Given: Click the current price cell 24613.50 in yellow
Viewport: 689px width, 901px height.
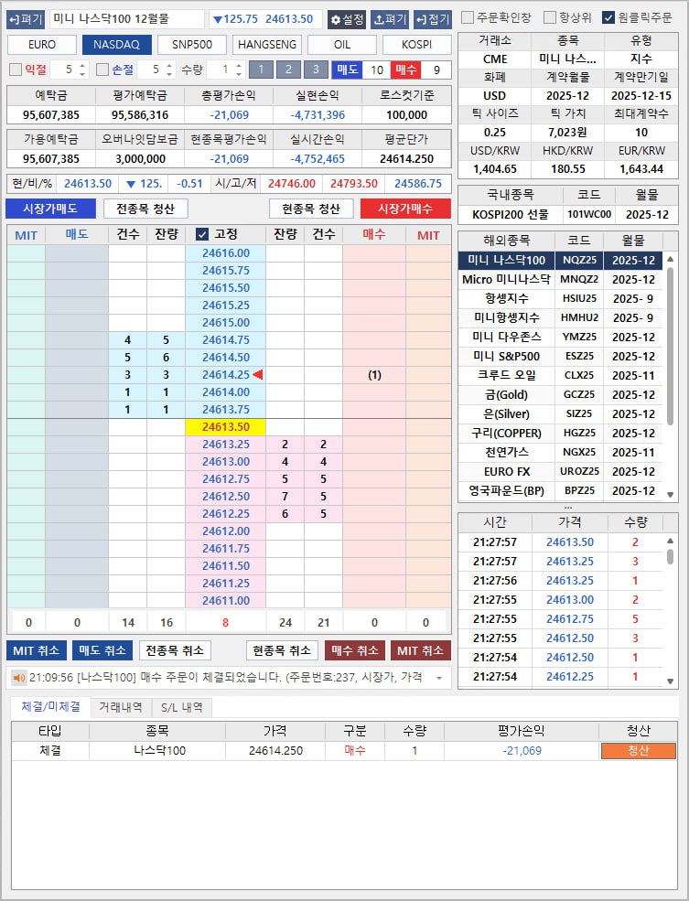Looking at the screenshot, I should pyautogui.click(x=226, y=427).
